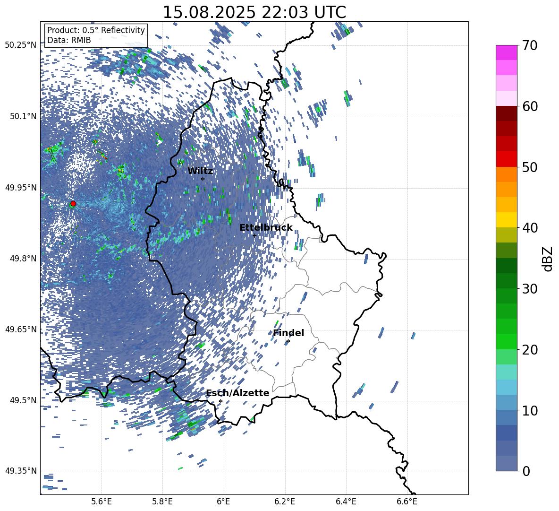Click the colorbar tick label 50
Image resolution: width=559 pixels, height=511 pixels.
click(530, 167)
